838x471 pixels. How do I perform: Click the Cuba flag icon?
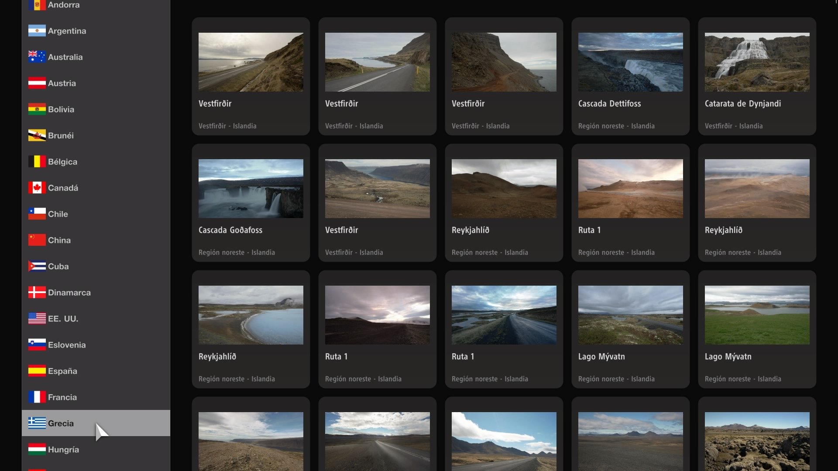tap(37, 266)
